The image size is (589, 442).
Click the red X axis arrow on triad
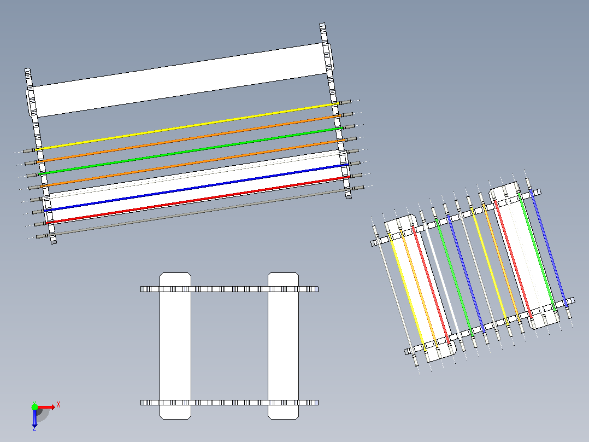click(x=46, y=408)
